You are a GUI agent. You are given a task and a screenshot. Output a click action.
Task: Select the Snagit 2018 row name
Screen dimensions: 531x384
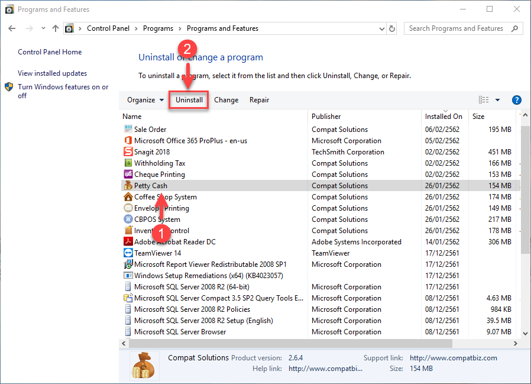(x=152, y=152)
